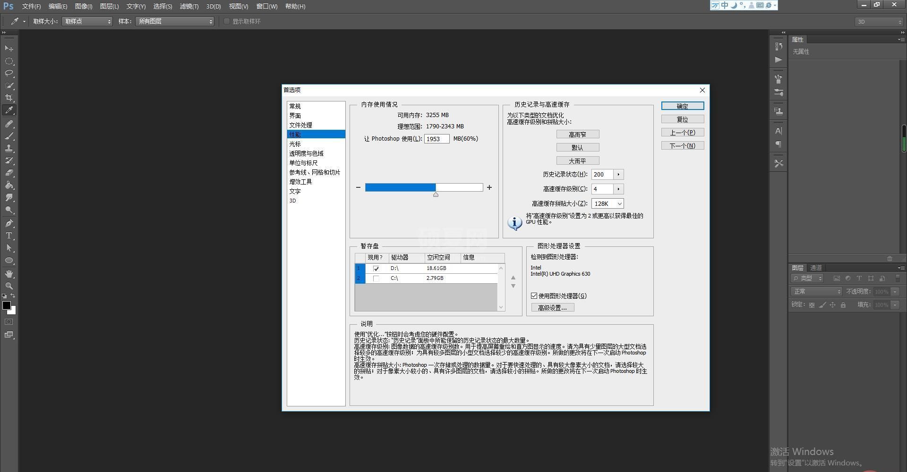907x472 pixels.
Task: Select Cursors category in preferences list
Action: [316, 144]
